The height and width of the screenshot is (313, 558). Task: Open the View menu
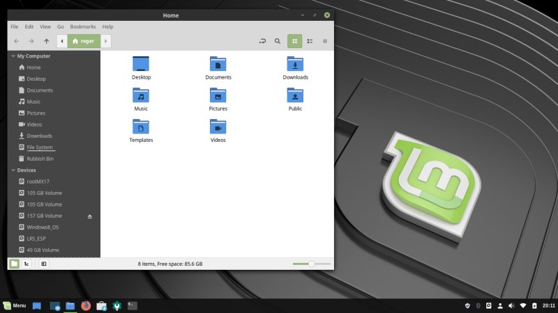click(45, 26)
